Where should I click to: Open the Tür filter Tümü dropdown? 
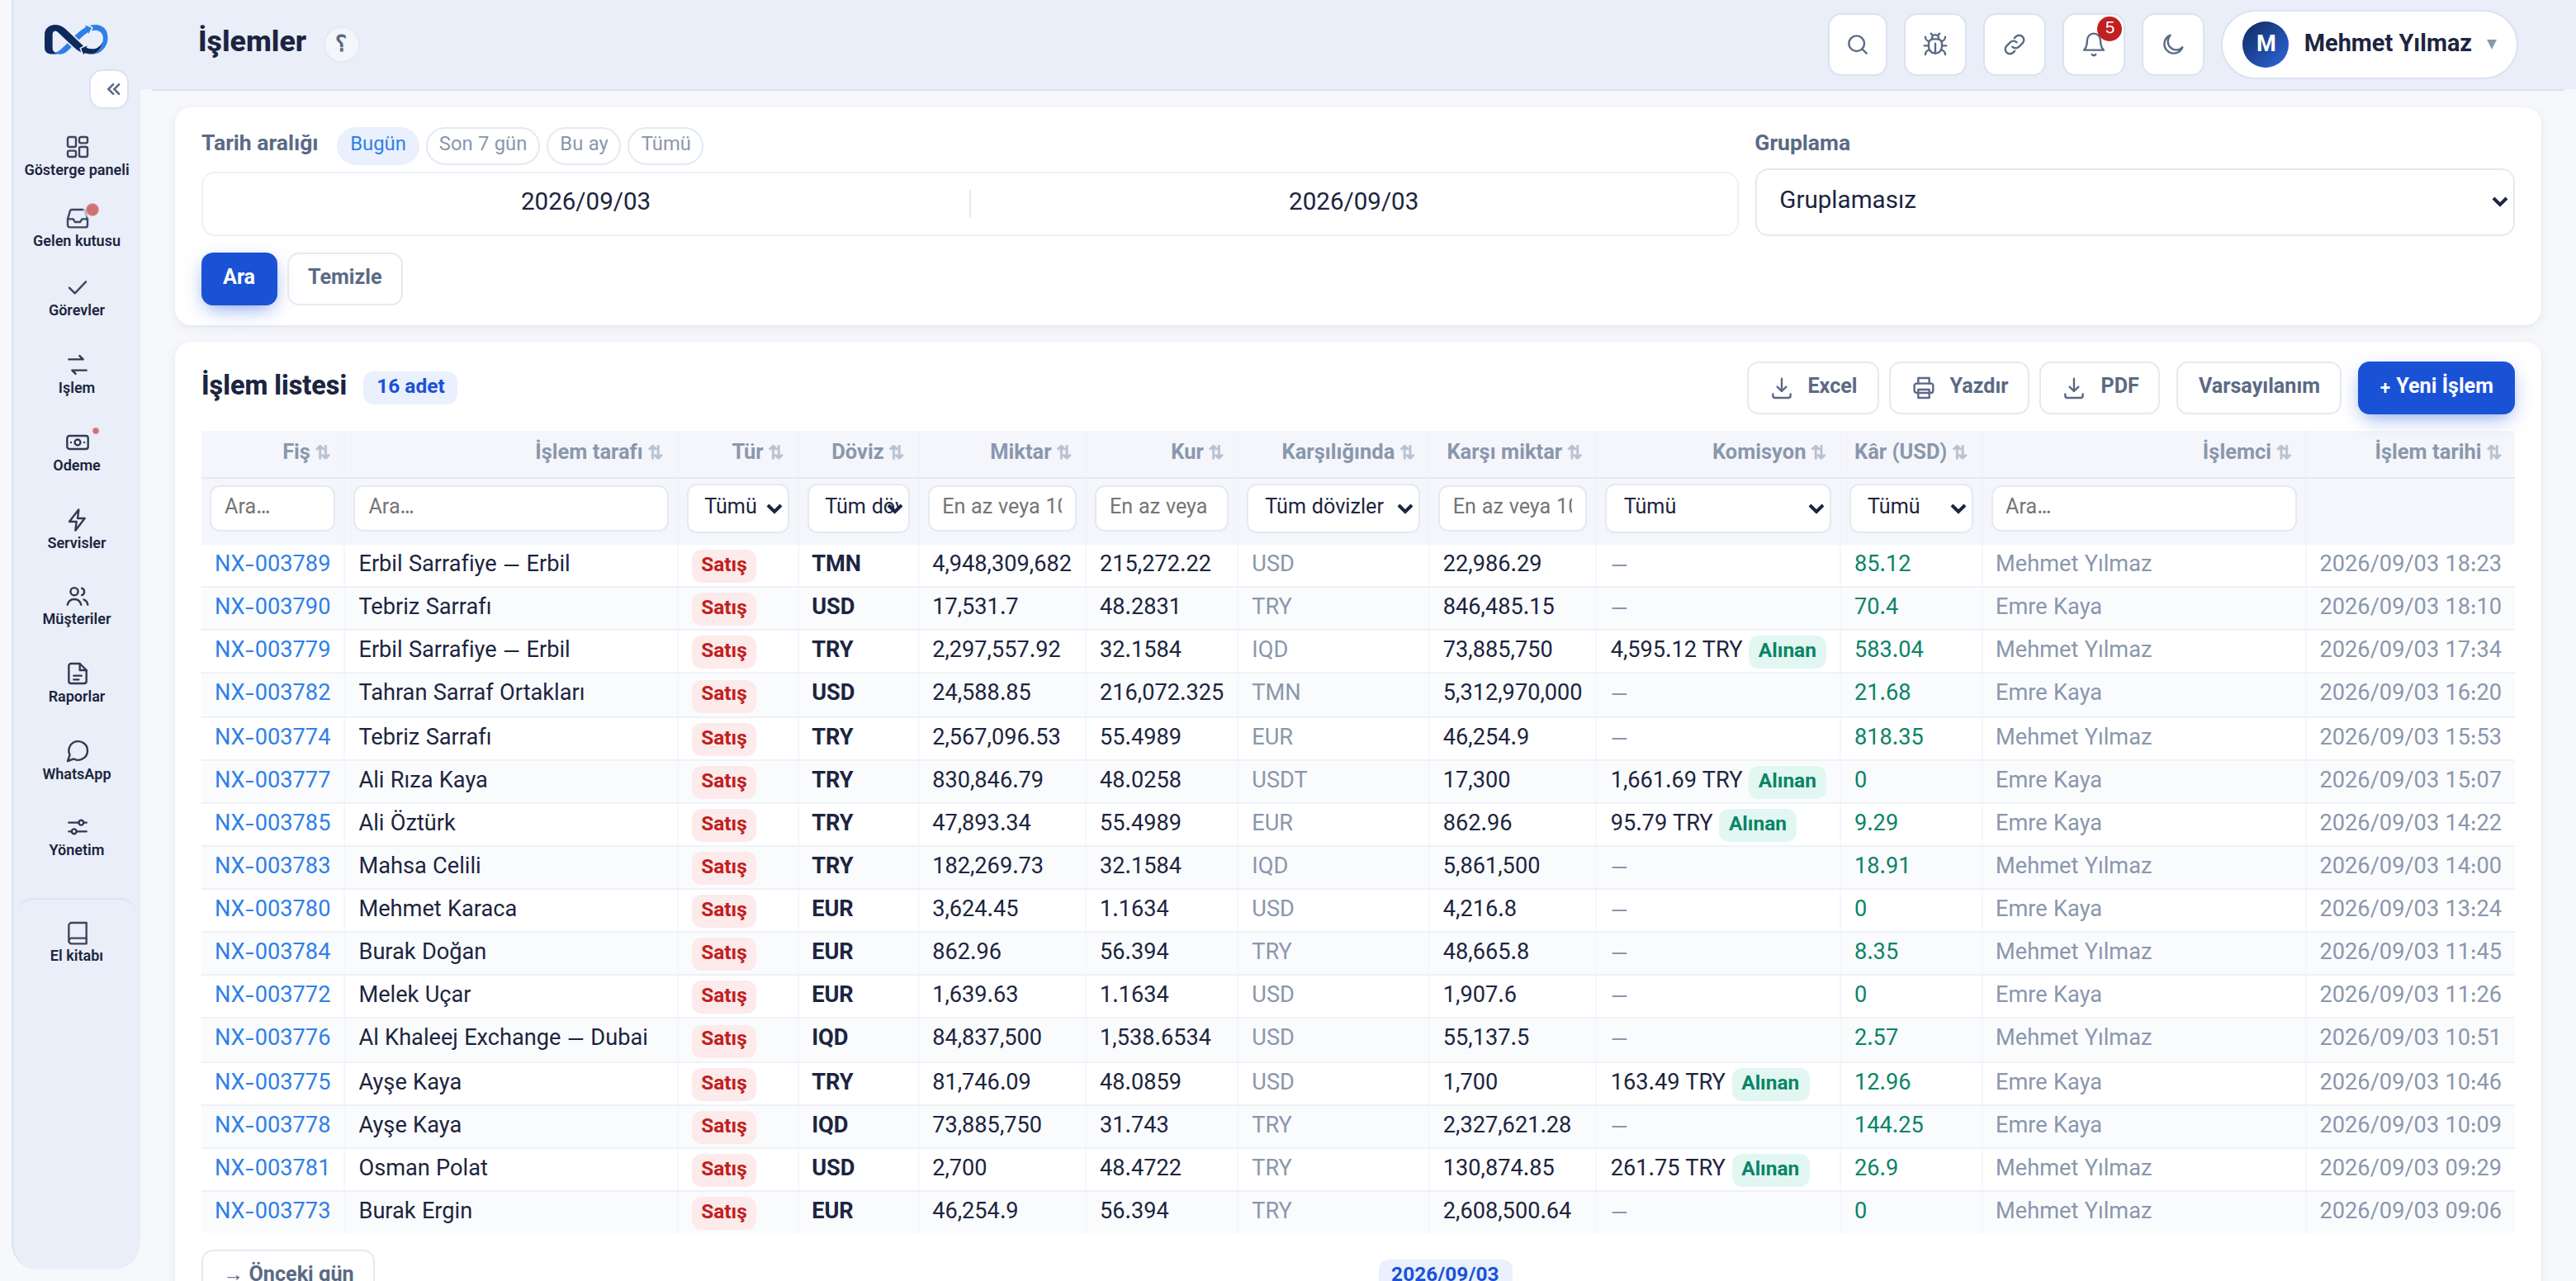click(x=738, y=507)
